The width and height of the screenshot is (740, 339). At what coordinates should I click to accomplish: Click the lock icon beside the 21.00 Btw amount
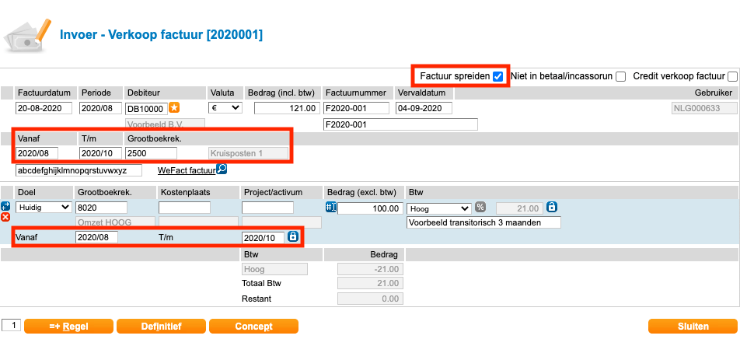552,208
